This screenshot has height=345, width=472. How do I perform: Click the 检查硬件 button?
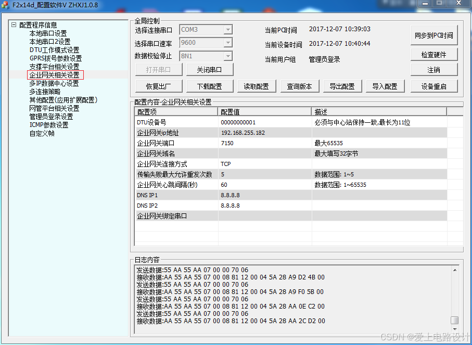pyautogui.click(x=435, y=54)
